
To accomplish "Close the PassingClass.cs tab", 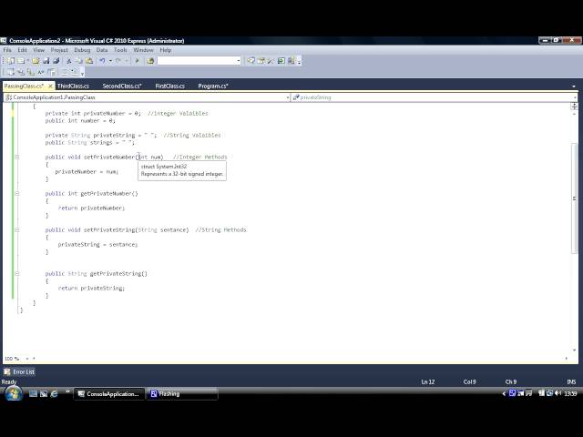I will coord(51,86).
